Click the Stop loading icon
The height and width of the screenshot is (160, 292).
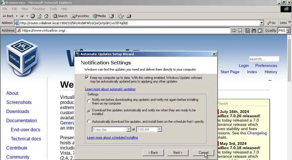coord(33,16)
